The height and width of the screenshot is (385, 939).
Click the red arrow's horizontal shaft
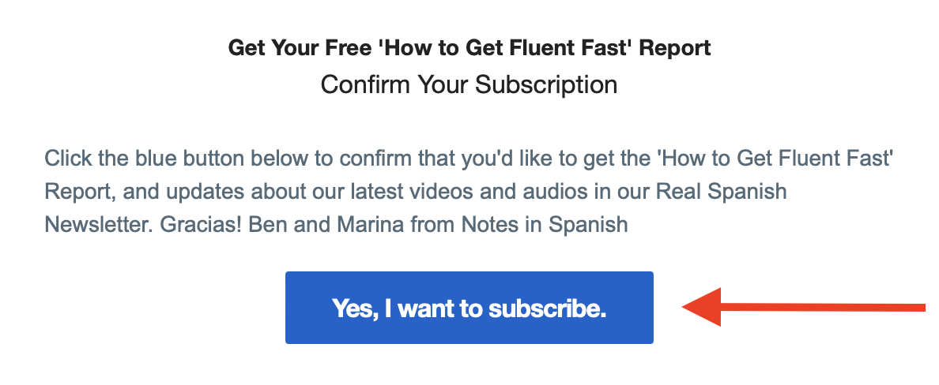[823, 308]
